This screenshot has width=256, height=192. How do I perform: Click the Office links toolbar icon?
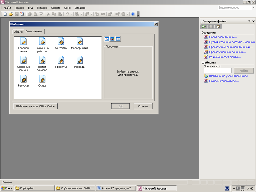[x=77, y=14]
